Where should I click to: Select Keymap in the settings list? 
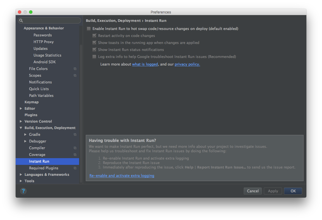31,102
